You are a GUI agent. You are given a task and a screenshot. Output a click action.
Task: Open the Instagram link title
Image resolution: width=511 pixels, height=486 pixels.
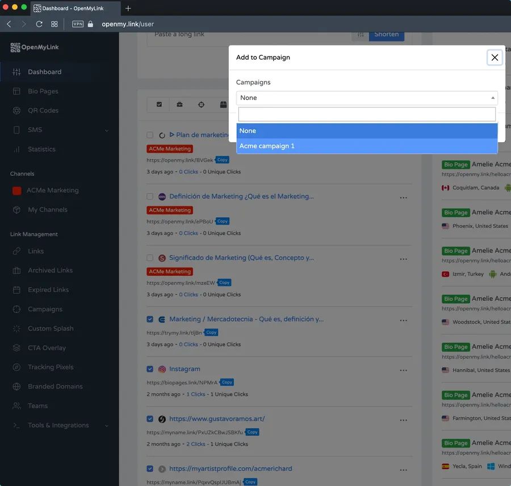pyautogui.click(x=185, y=369)
